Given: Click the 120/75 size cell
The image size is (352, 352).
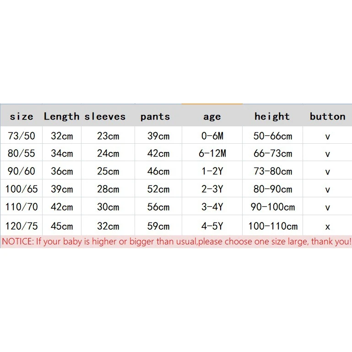Looking at the screenshot, I should coord(22,226).
